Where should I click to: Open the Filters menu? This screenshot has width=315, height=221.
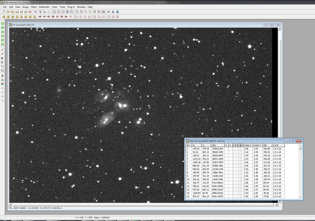[x=34, y=7]
